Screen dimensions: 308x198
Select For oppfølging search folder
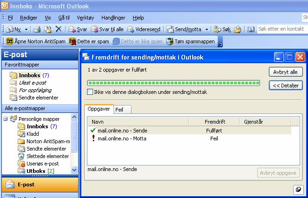pyautogui.click(x=31, y=90)
